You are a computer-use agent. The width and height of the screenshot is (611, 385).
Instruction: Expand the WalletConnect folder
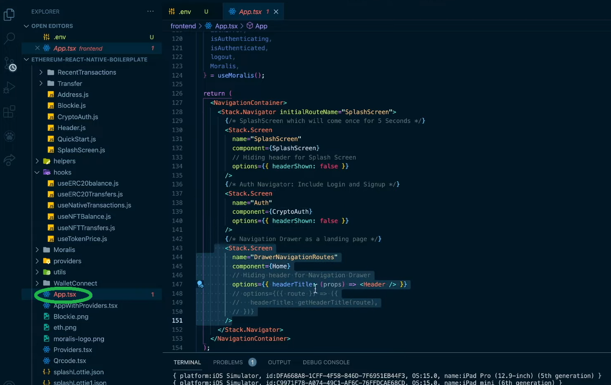(x=37, y=283)
